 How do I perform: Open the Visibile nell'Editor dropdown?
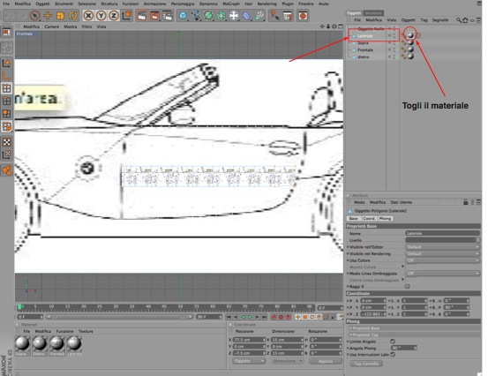click(x=442, y=247)
